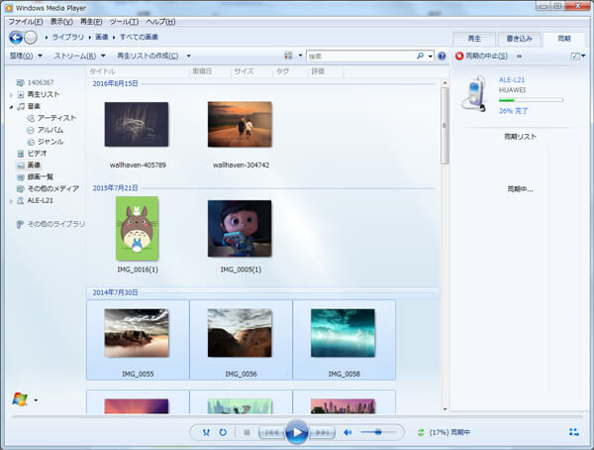Viewport: 594px width, 450px height.
Task: Toggle shuffle playback
Action: (206, 432)
